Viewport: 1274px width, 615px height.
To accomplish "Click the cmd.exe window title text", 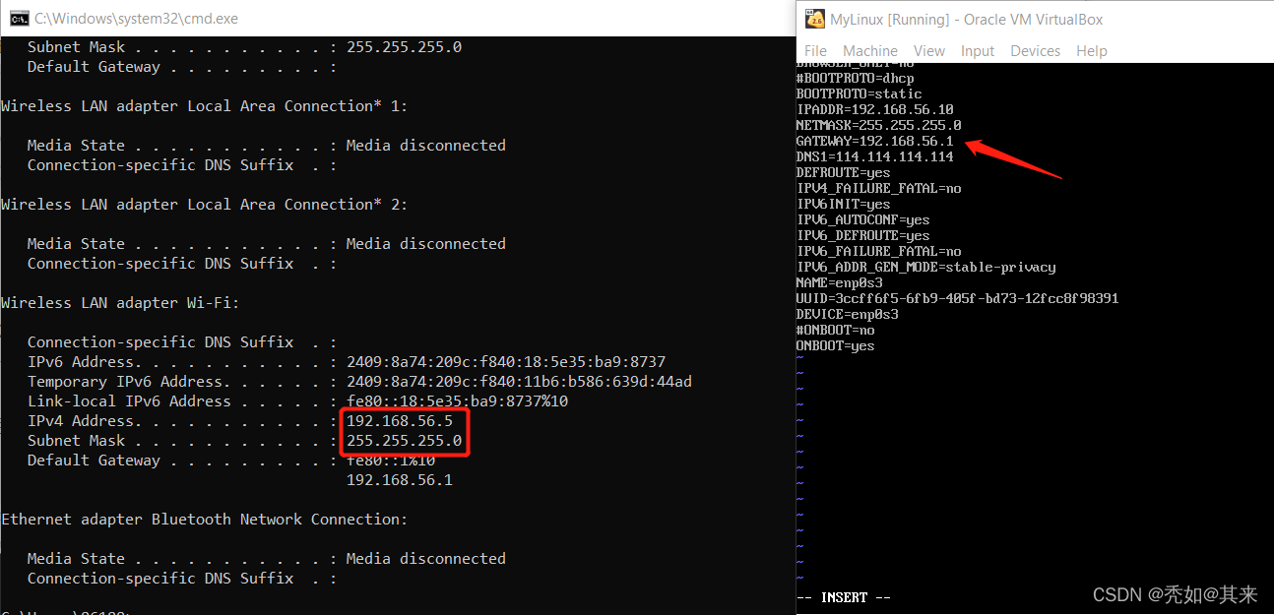I will coord(136,18).
